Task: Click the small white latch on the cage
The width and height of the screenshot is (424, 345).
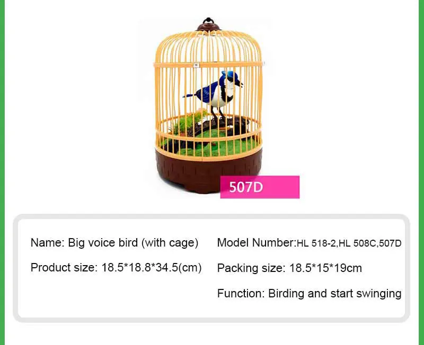Action: [x=196, y=65]
